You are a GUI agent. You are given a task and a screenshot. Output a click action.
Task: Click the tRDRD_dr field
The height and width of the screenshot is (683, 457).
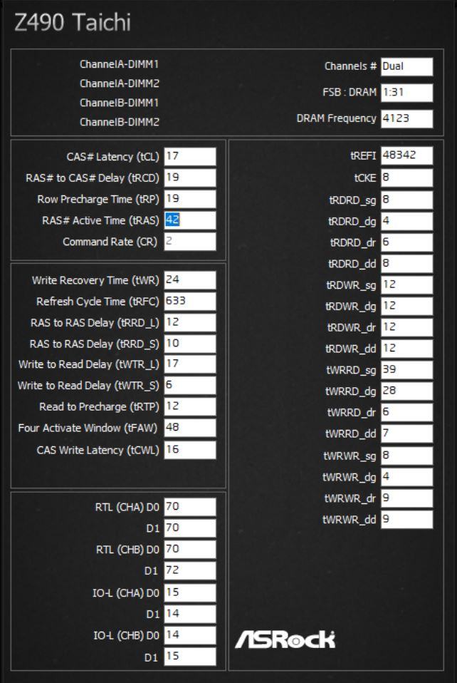click(407, 242)
